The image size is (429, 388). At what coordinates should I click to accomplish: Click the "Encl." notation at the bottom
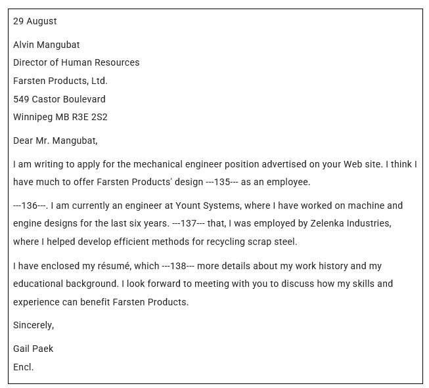(24, 367)
